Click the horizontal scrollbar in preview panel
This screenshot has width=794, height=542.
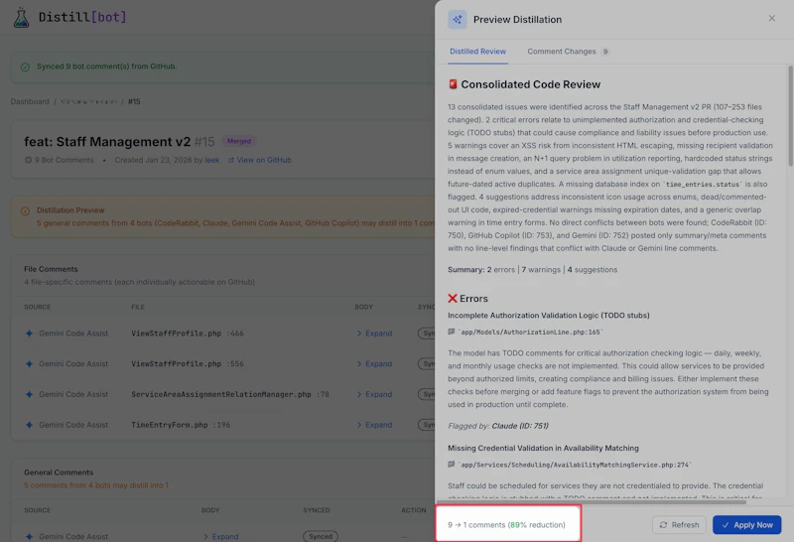coord(591,502)
